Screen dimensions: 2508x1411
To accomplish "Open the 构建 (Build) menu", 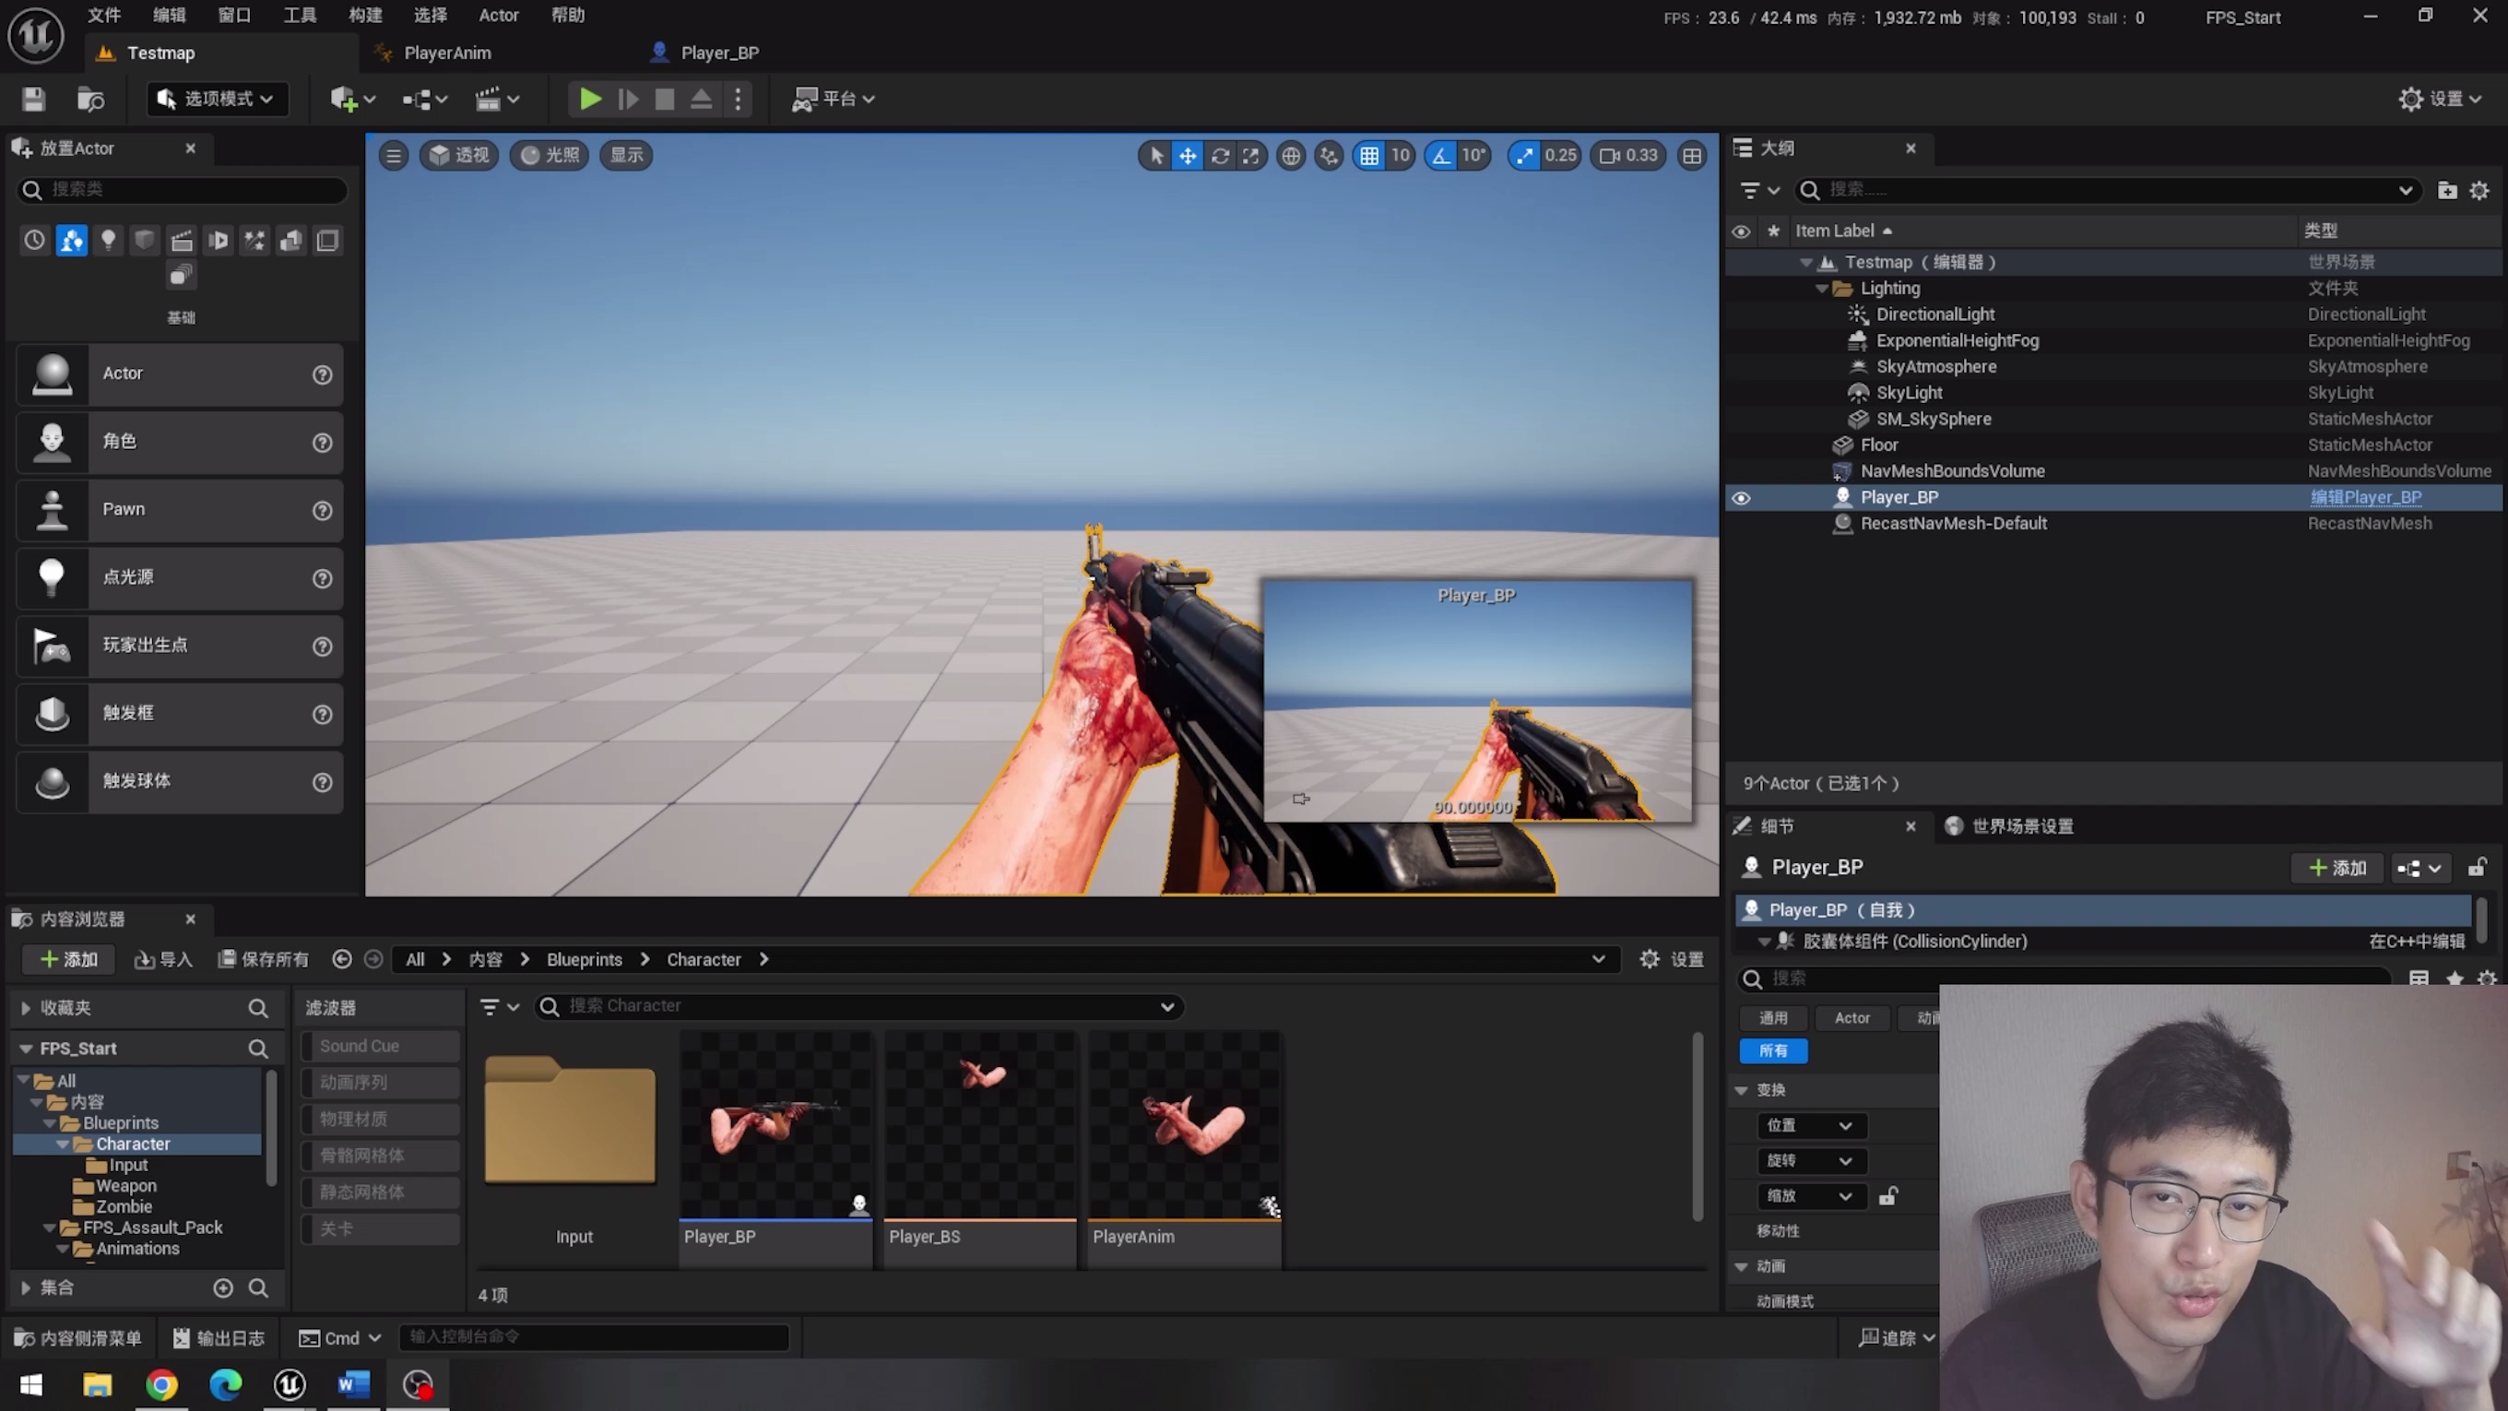I will (365, 15).
